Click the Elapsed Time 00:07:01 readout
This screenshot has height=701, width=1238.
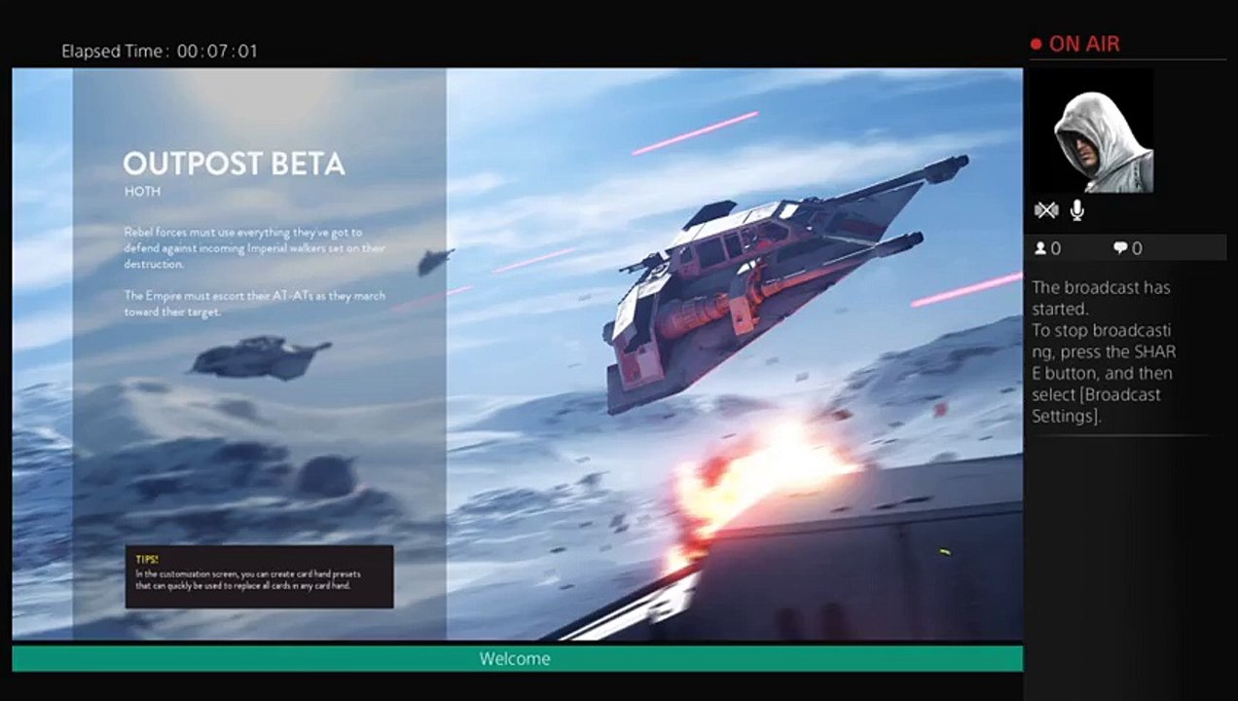(160, 52)
